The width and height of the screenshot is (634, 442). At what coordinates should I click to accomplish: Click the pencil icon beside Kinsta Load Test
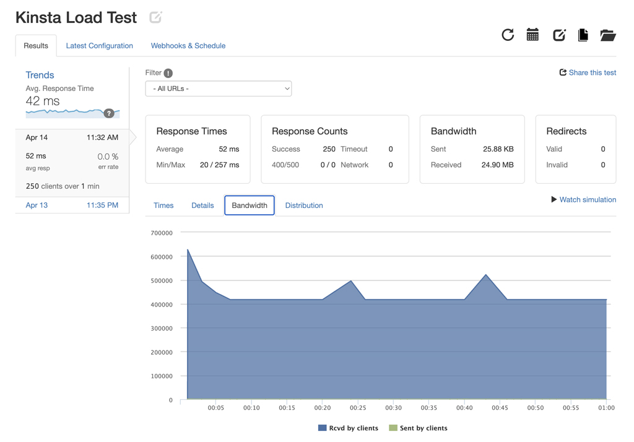pyautogui.click(x=155, y=17)
